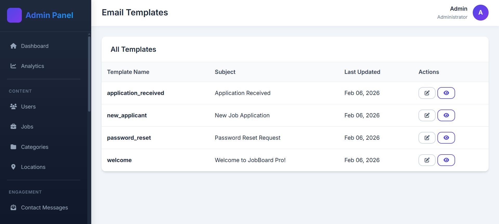Click the Dashboard home icon
The height and width of the screenshot is (224, 499).
coord(13,46)
